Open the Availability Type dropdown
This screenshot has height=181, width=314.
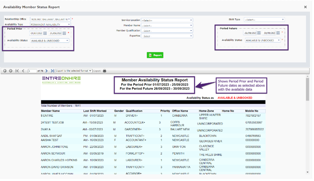pos(50,25)
